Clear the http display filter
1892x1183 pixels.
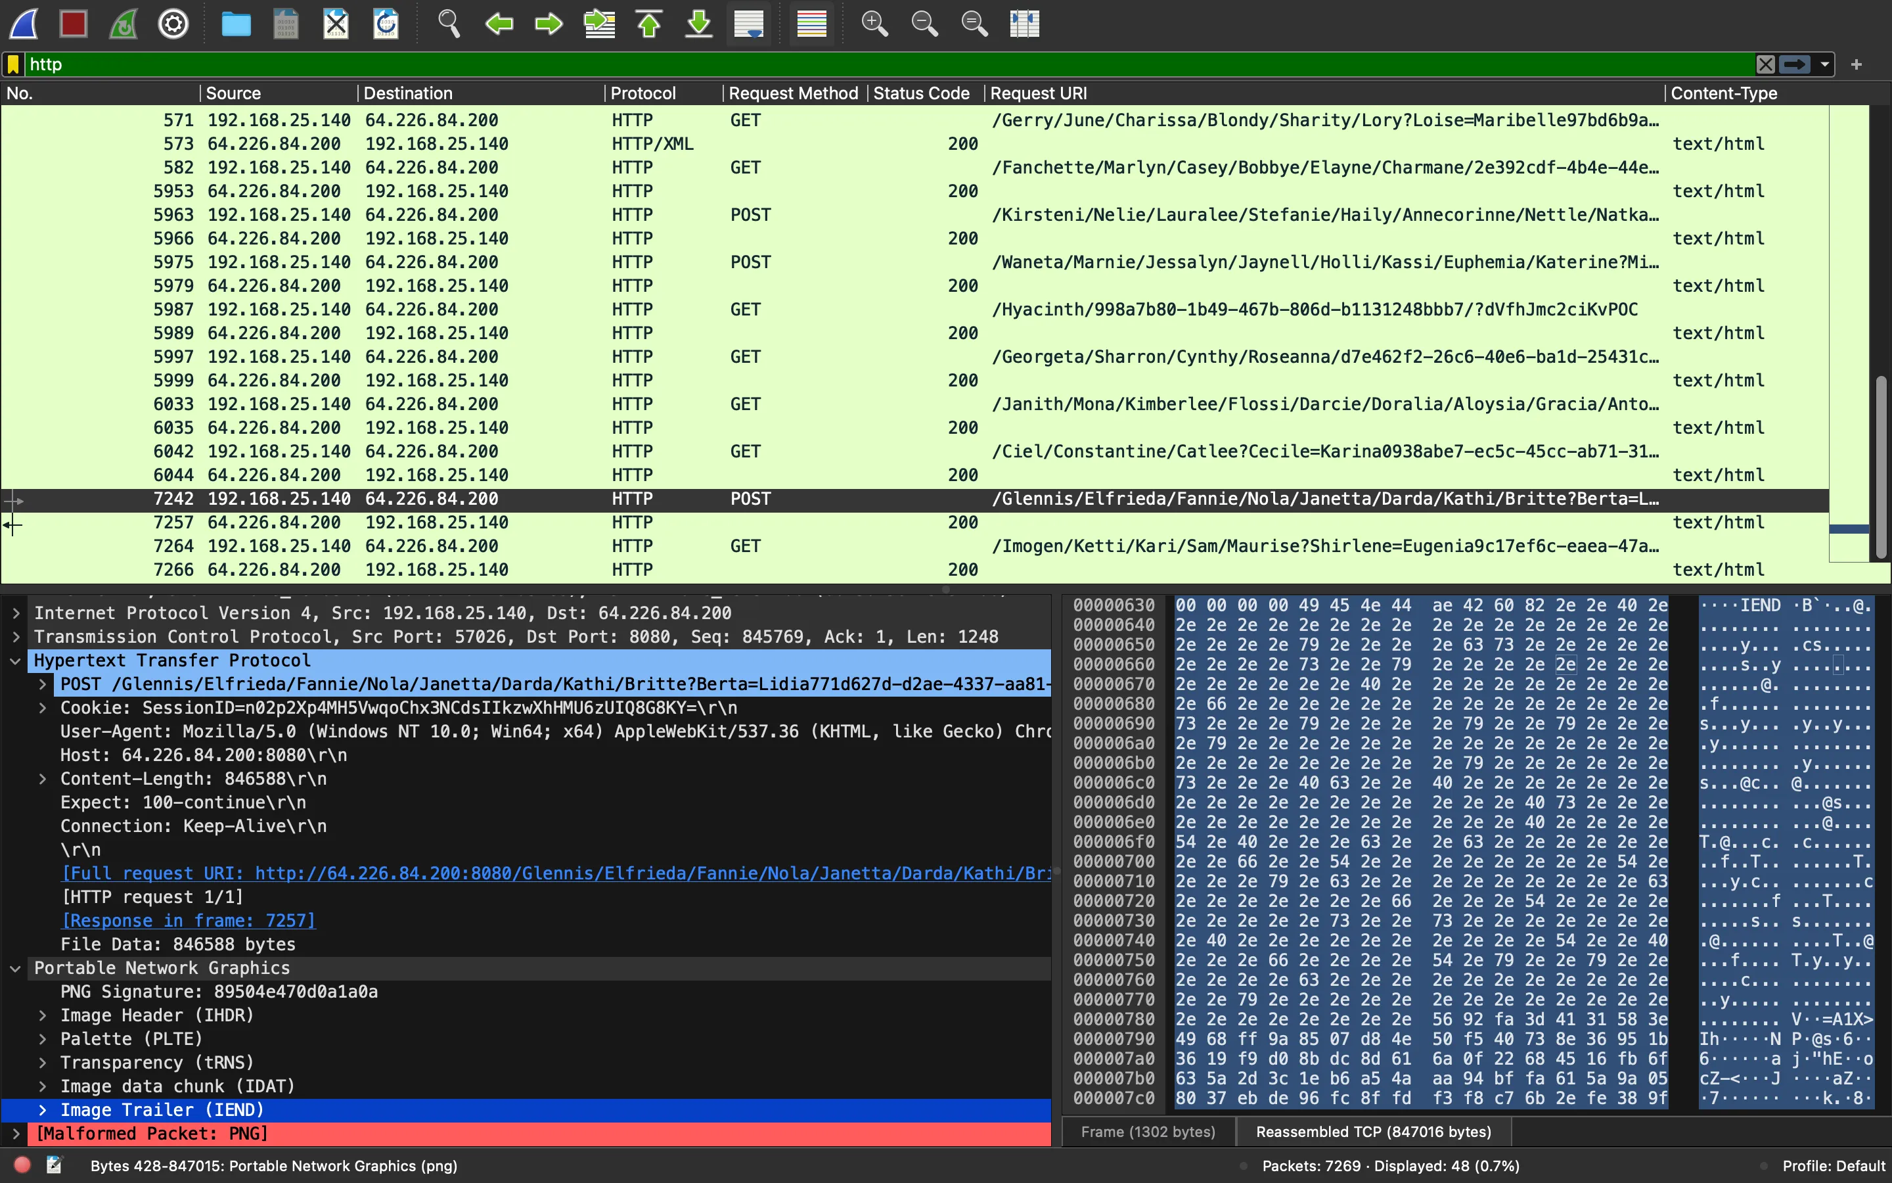pyautogui.click(x=1765, y=64)
